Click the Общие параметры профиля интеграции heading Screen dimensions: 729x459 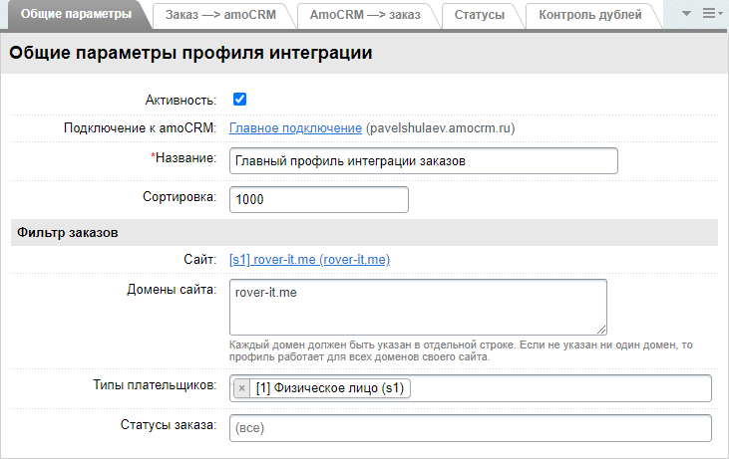coord(190,53)
